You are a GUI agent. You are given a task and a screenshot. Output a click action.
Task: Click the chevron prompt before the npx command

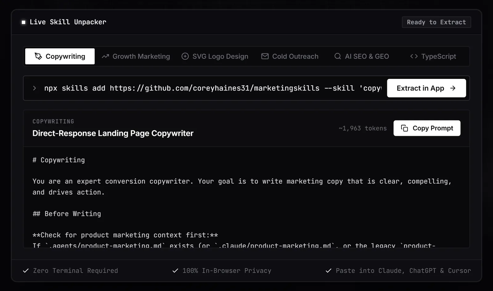[x=35, y=88]
